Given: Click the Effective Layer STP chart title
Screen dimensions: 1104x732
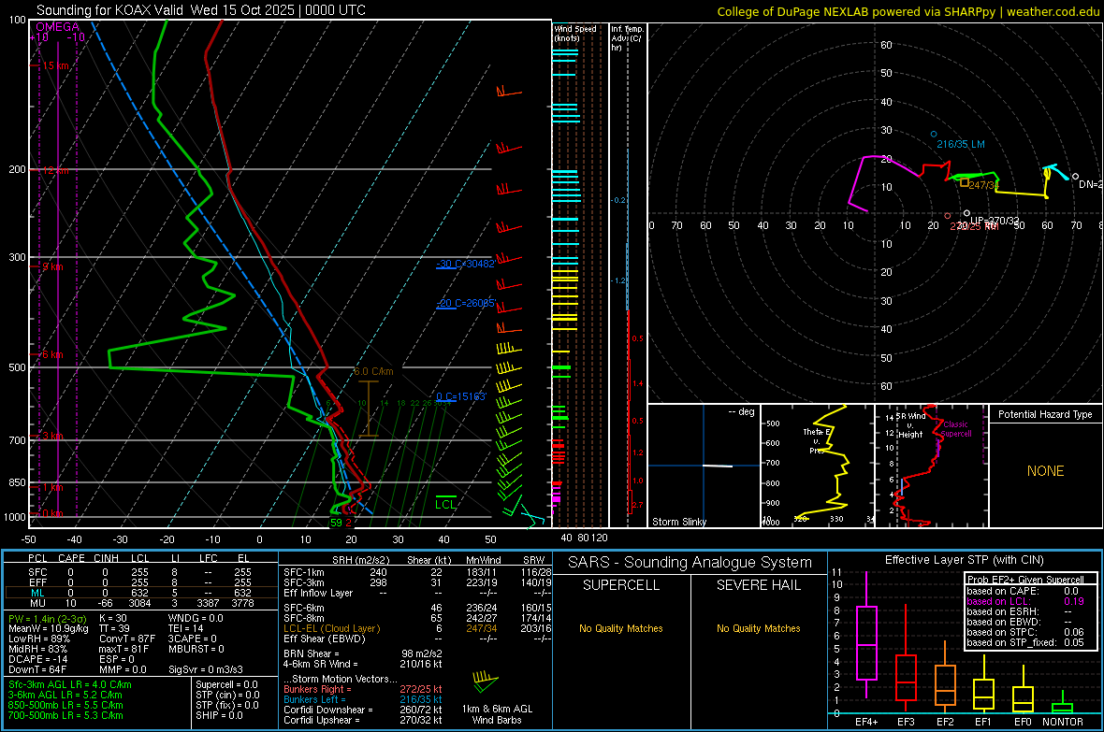Looking at the screenshot, I should coord(965,560).
